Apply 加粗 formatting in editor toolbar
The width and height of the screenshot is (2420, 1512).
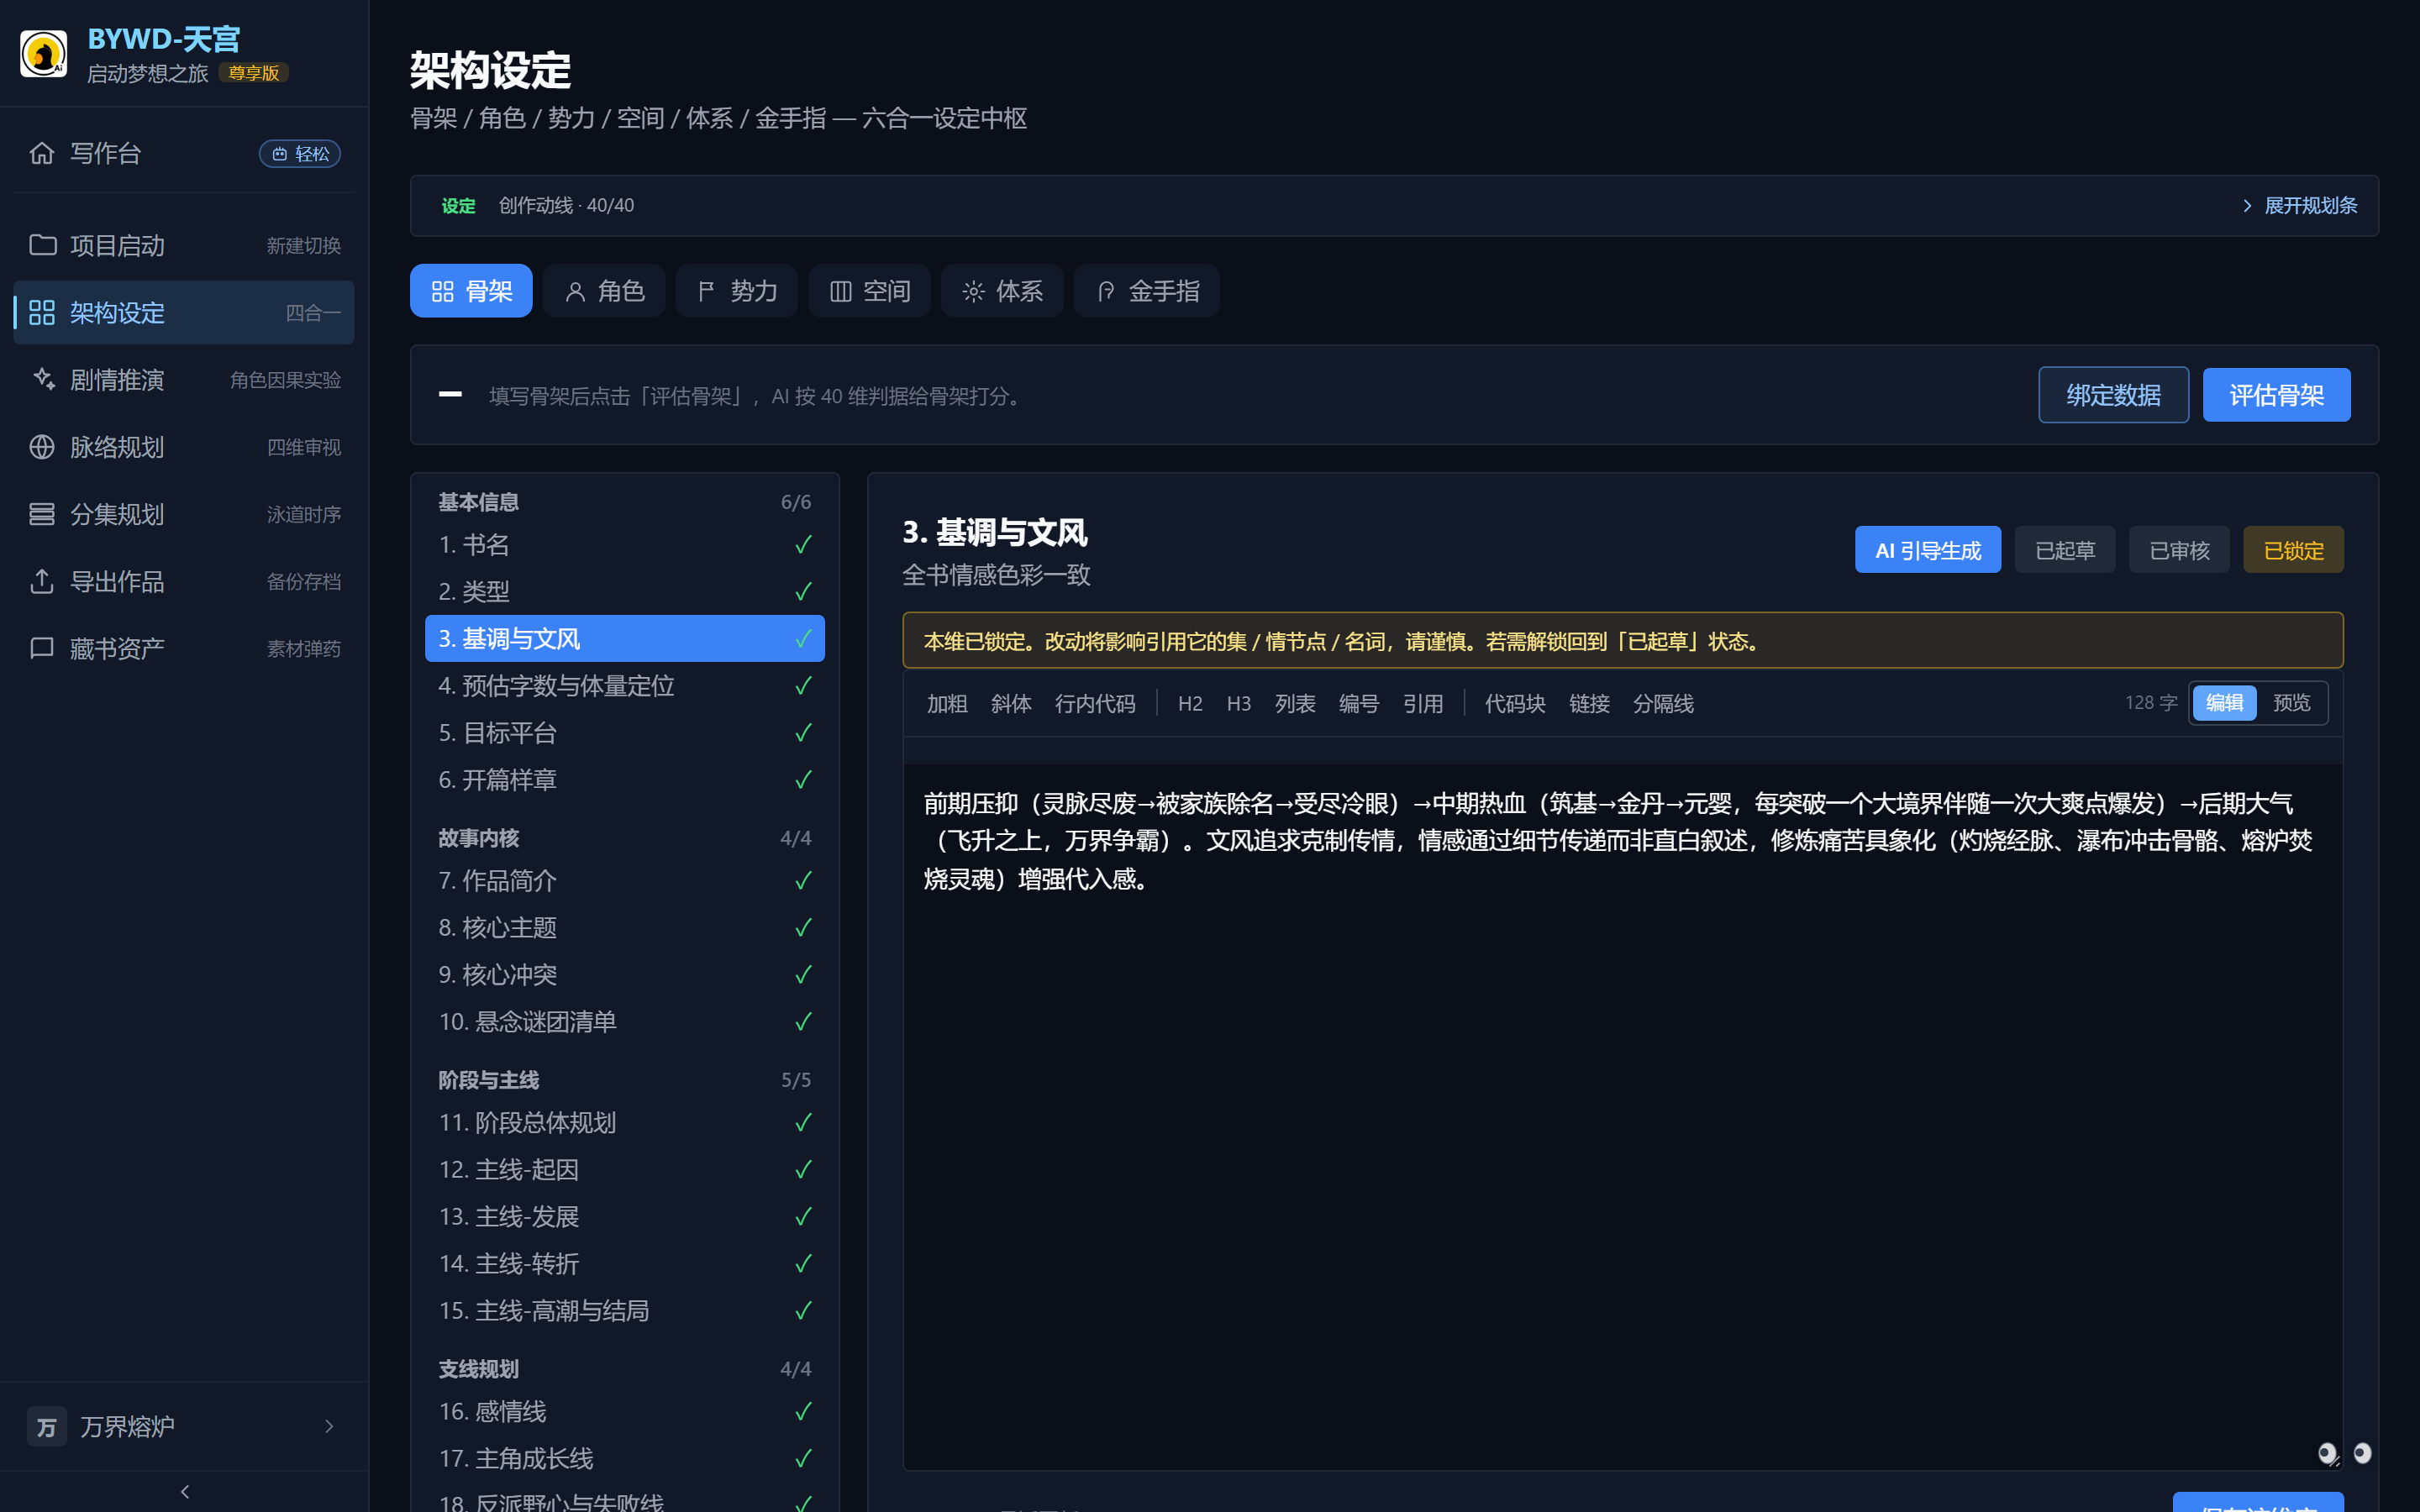(946, 703)
